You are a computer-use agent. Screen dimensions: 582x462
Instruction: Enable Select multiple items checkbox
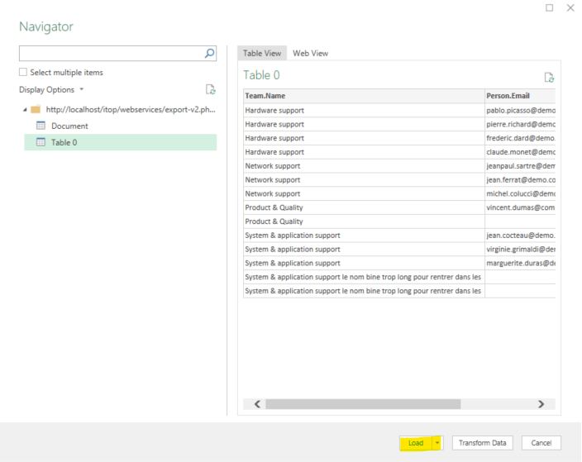pos(23,73)
